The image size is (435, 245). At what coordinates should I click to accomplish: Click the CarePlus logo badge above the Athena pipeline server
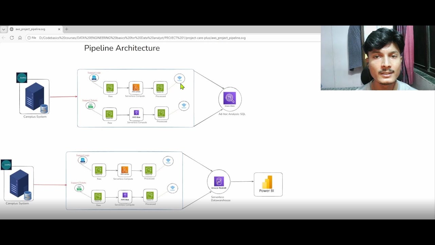click(22, 78)
